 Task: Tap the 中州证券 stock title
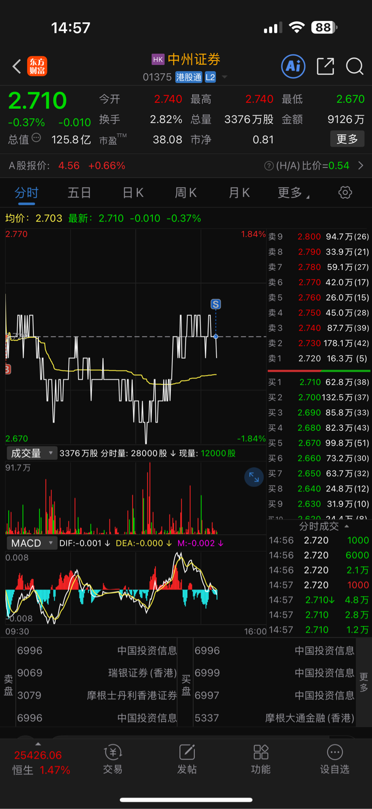point(194,60)
